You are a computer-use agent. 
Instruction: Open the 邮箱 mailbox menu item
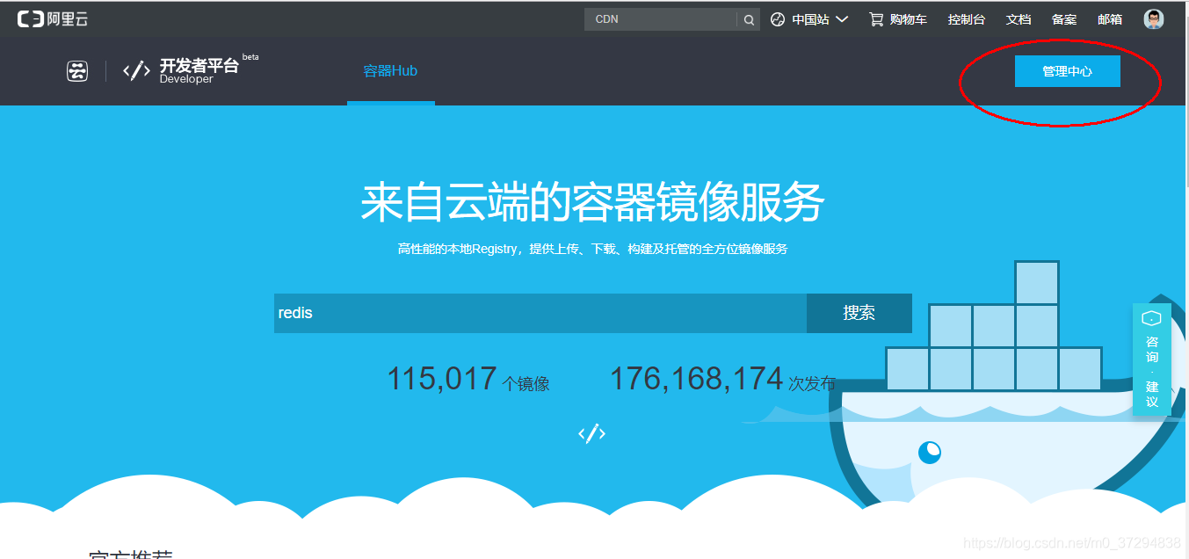click(1110, 19)
